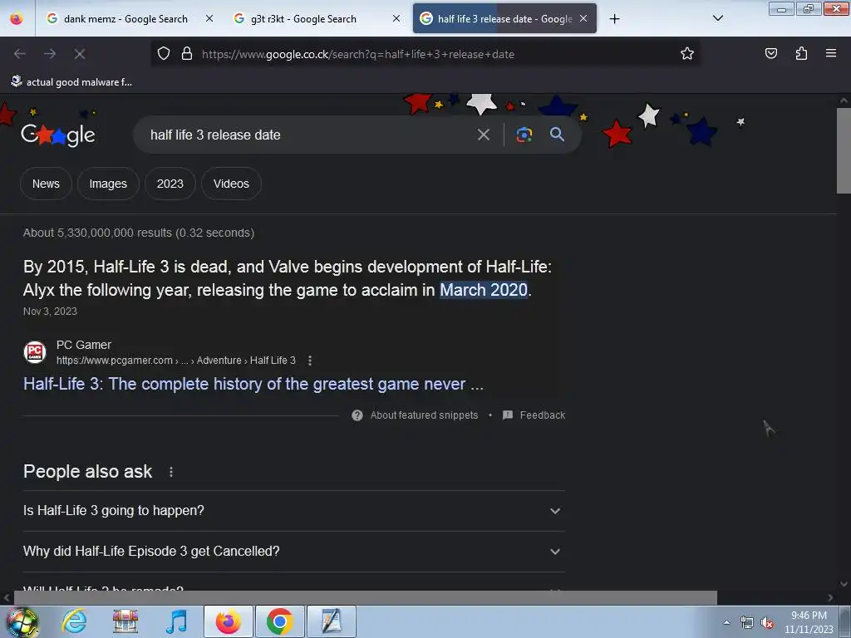Select the 'half life 3 release date' tab
The width and height of the screenshot is (851, 638).
(504, 18)
